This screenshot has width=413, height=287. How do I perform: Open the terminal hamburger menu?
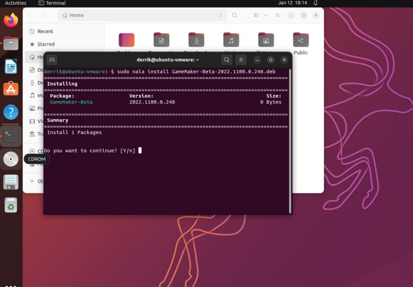[x=241, y=60]
